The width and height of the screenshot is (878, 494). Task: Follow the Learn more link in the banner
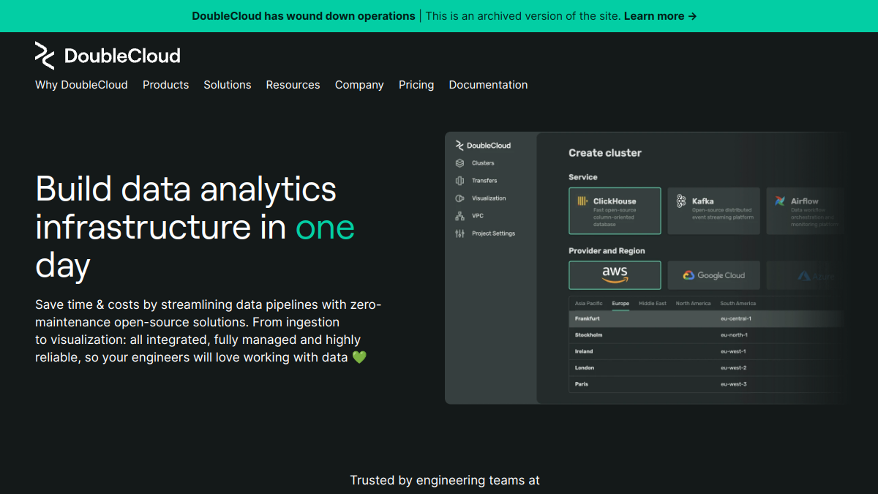[x=660, y=16]
